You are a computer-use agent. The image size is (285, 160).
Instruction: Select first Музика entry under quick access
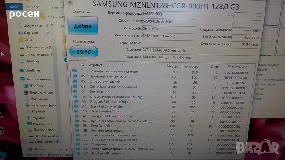(x=33, y=61)
